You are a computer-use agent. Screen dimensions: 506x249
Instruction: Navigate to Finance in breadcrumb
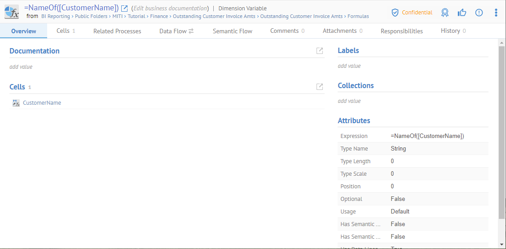pos(159,16)
